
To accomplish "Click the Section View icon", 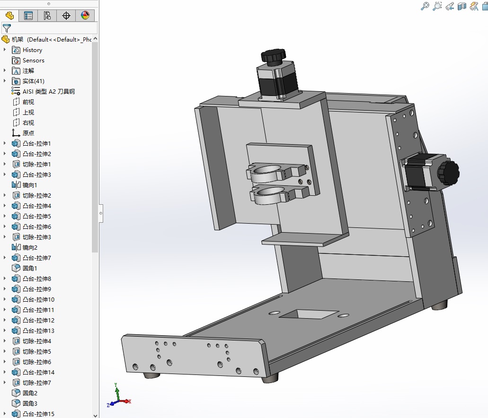I will click(x=462, y=6).
